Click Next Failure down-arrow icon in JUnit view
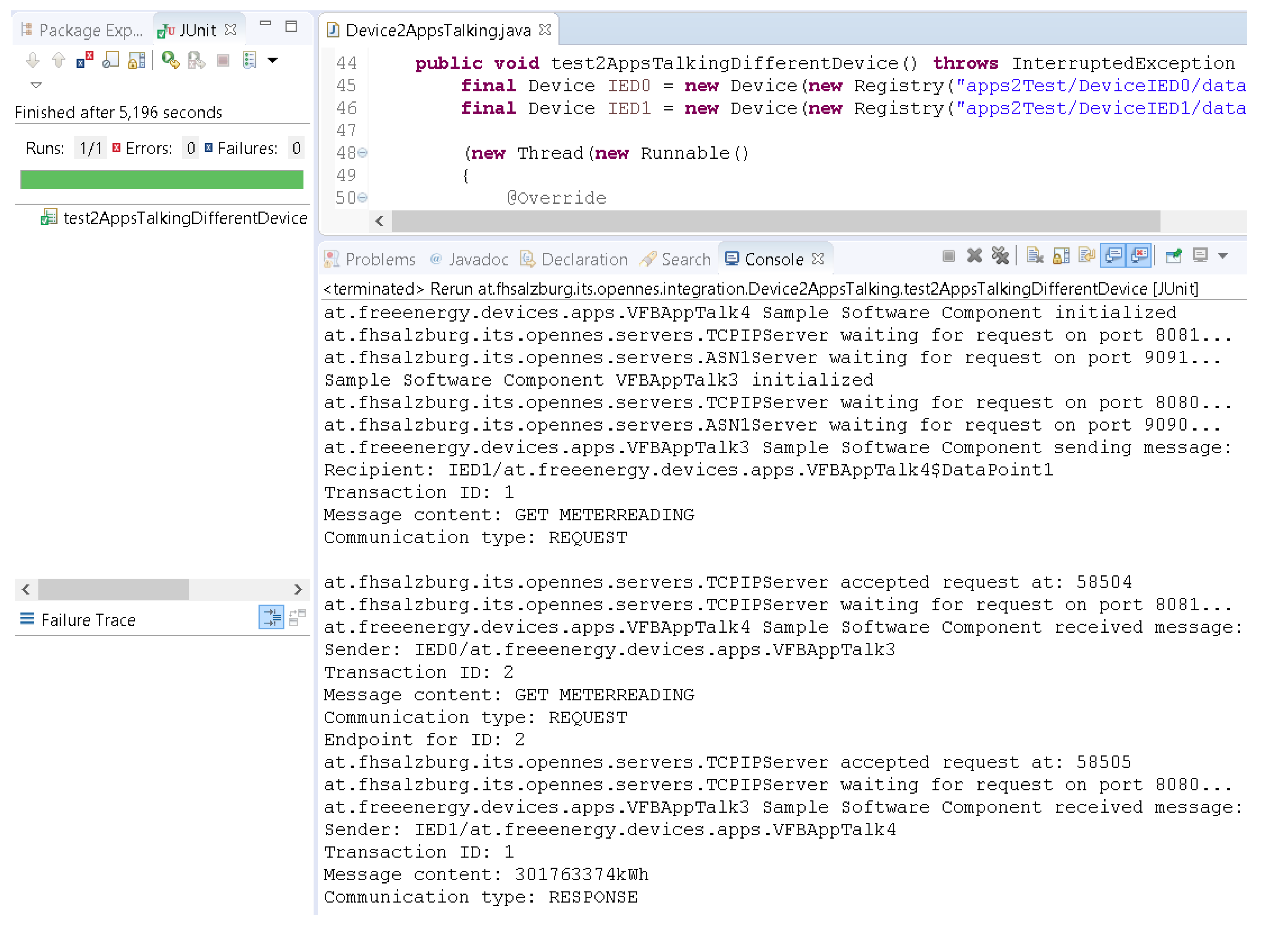Viewport: 1263px width, 928px height. (33, 59)
